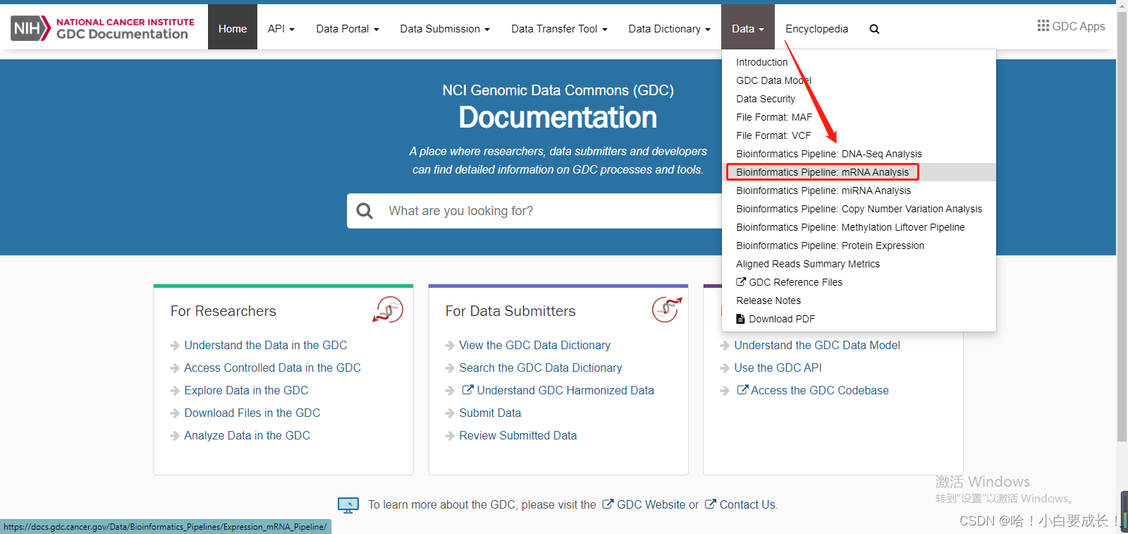Open the search magnifier in the navbar
Screen dimensions: 1128x534
coord(874,29)
